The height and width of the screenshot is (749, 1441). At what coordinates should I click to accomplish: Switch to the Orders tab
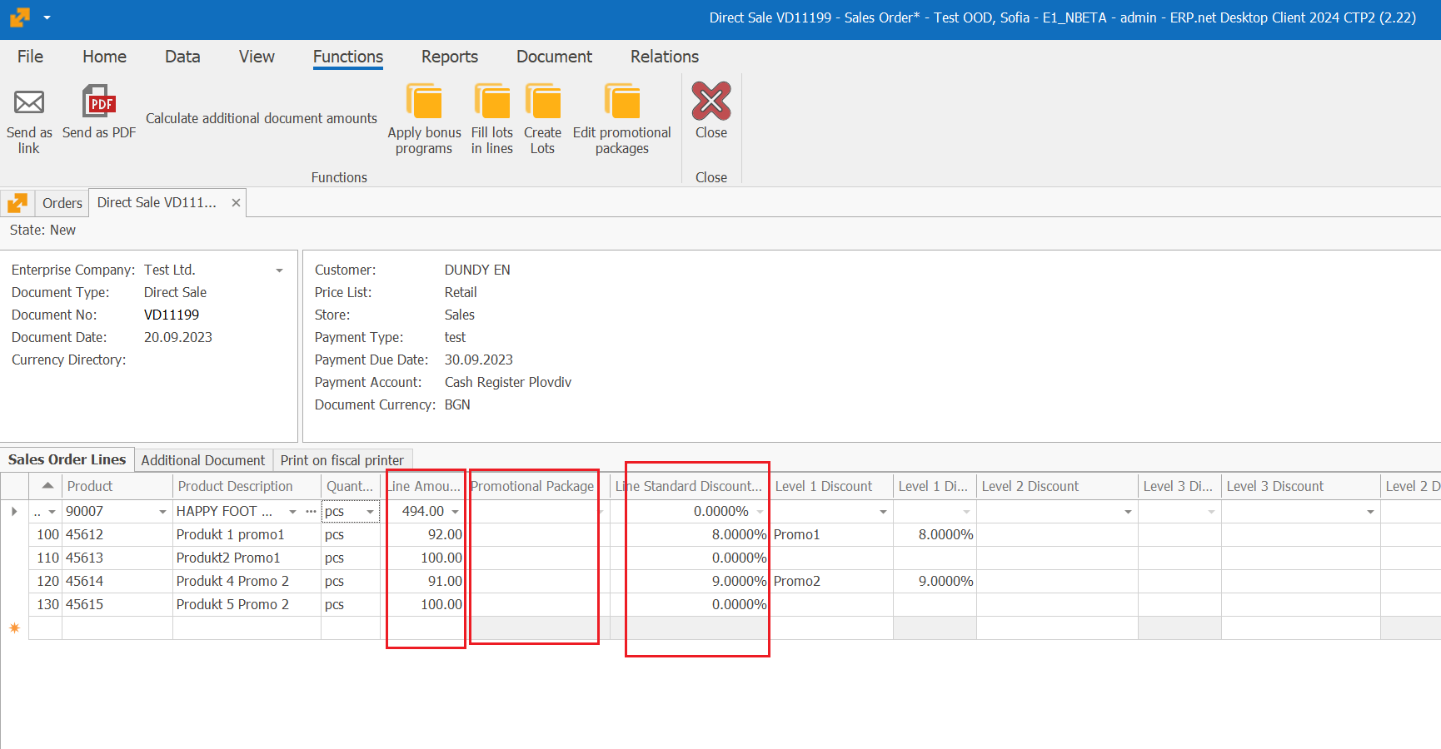[x=62, y=203]
